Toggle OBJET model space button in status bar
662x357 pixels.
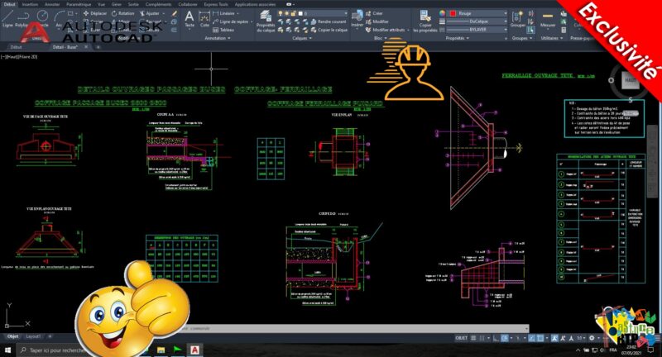[x=461, y=338]
